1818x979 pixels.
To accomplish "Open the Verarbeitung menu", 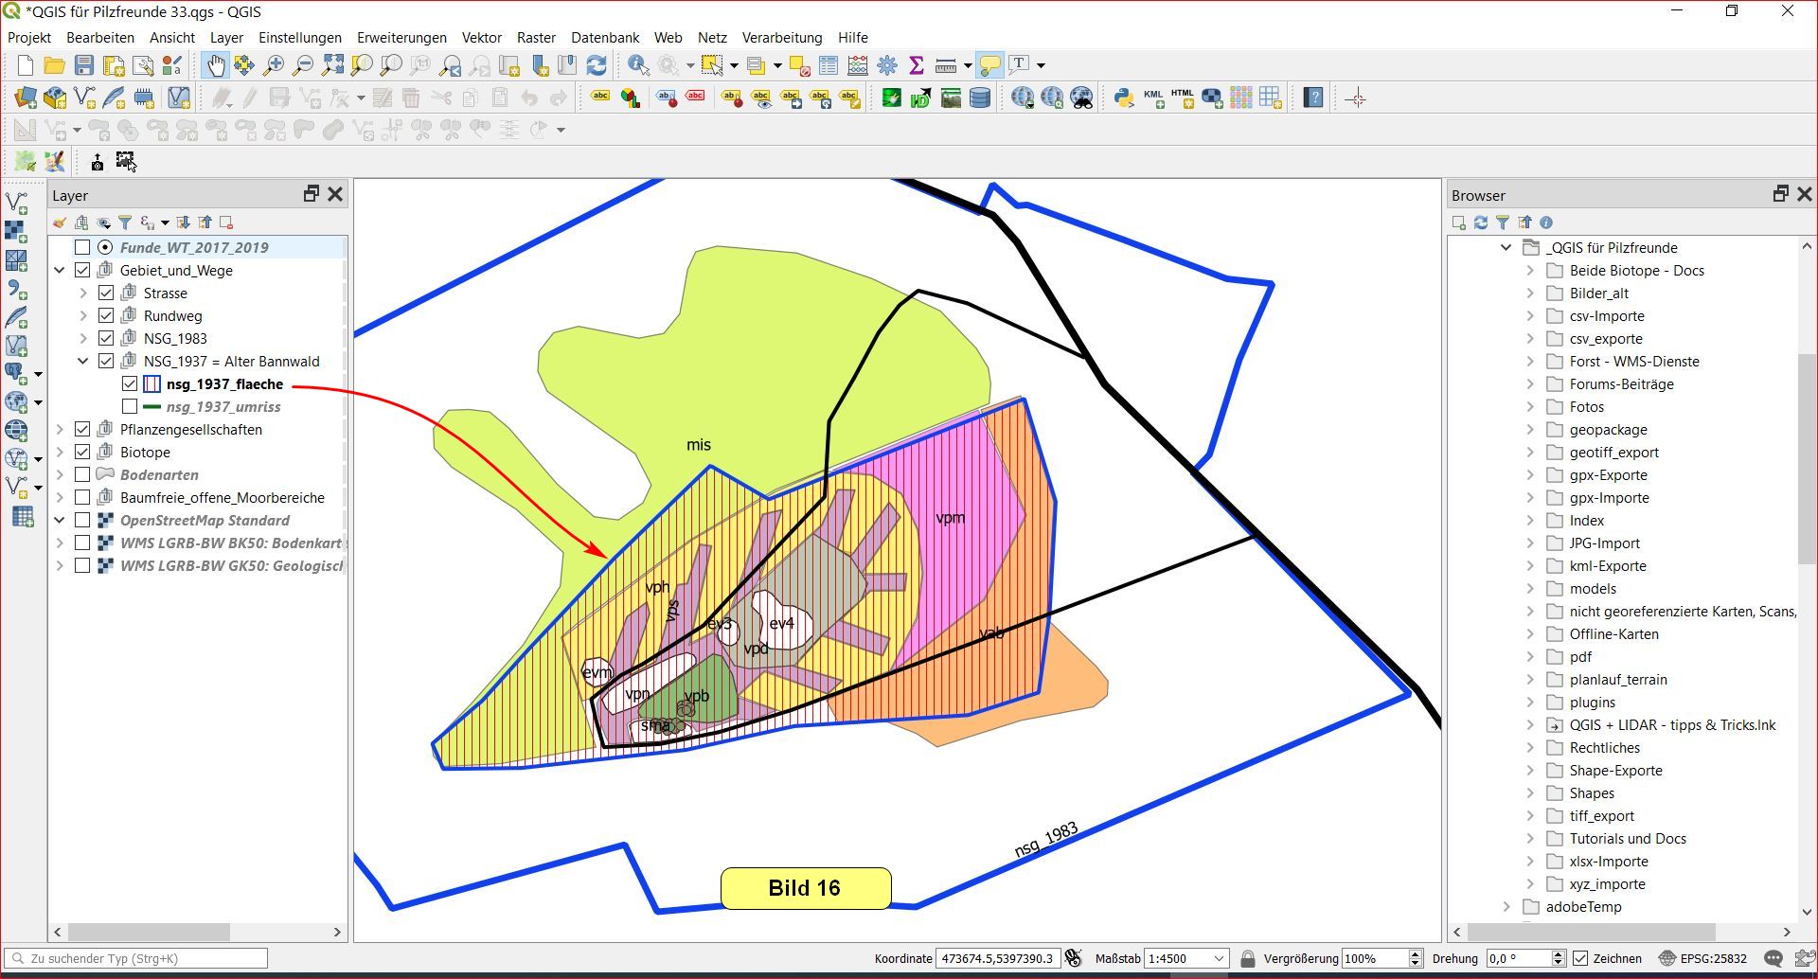I will tap(781, 38).
